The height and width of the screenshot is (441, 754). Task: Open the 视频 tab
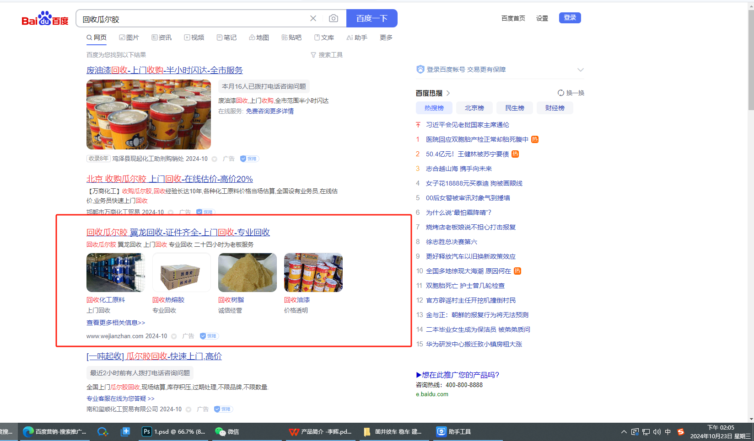click(x=194, y=37)
